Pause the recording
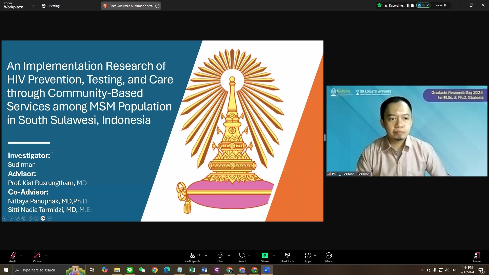This screenshot has width=489, height=275. point(408,5)
